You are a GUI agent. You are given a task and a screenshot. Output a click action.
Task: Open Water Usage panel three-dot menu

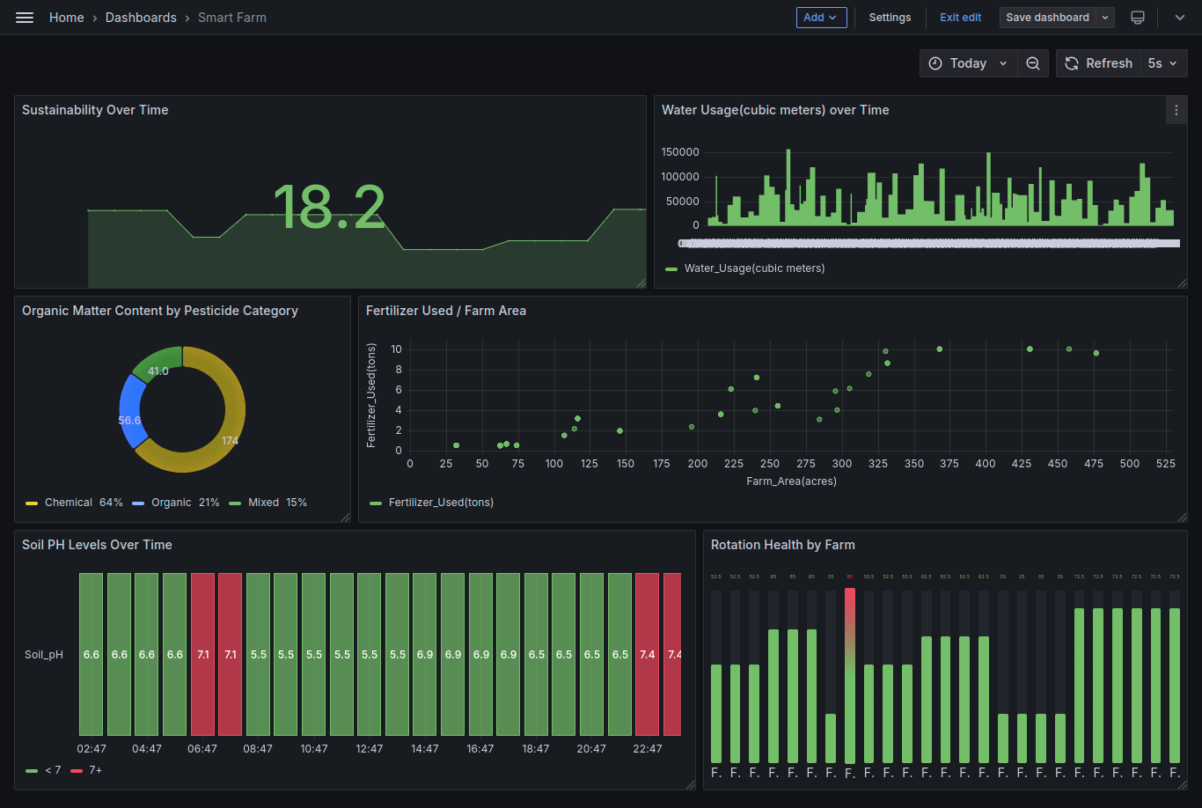click(1176, 110)
